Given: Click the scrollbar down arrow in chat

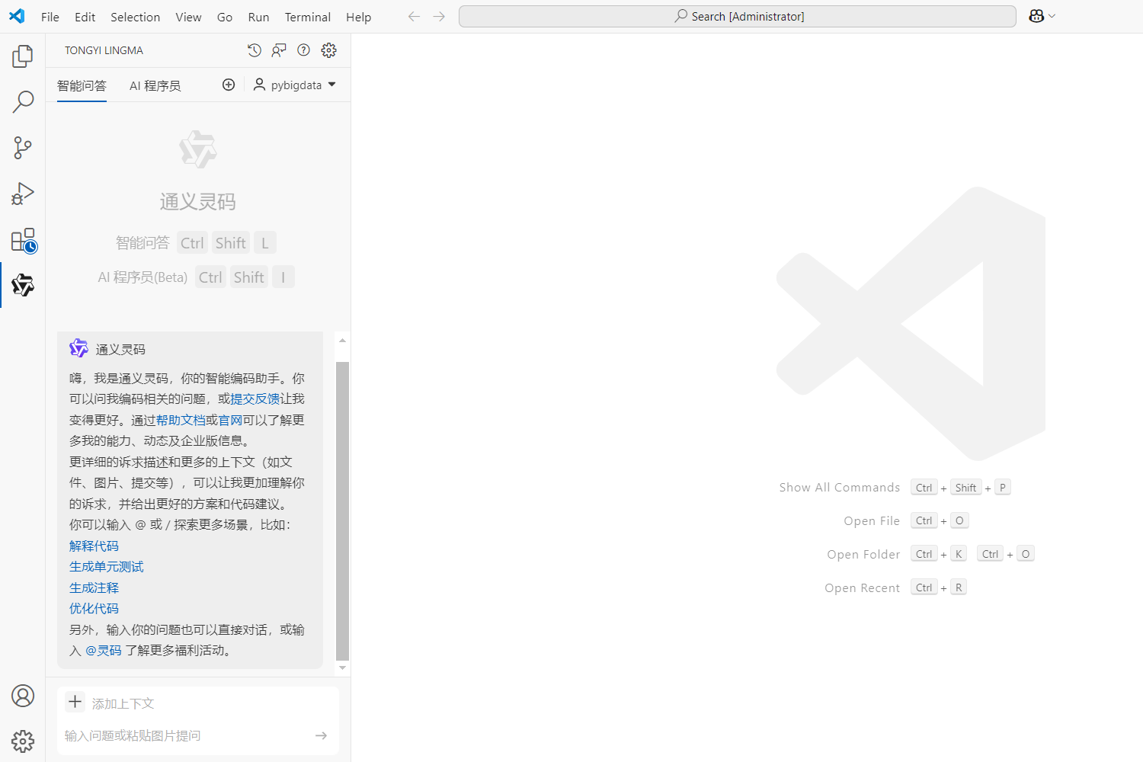Looking at the screenshot, I should click(x=342, y=668).
